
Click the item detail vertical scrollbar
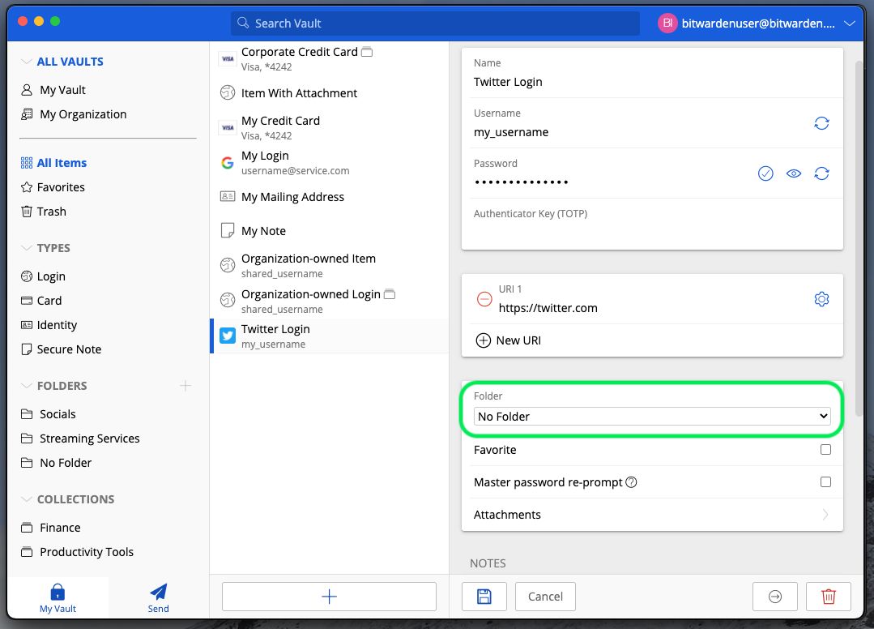[859, 238]
